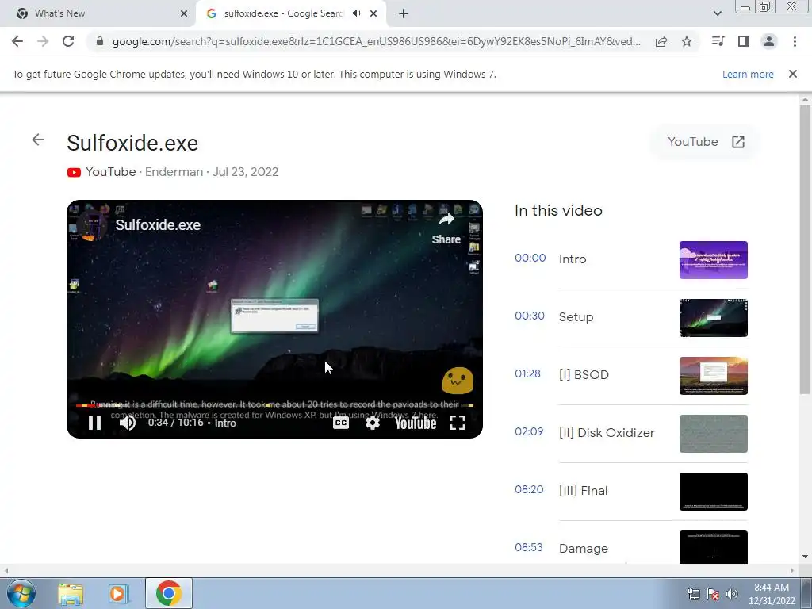The height and width of the screenshot is (609, 812).
Task: Open the Chrome profile avatar
Action: click(x=769, y=41)
